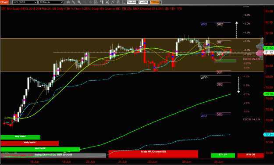This screenshot has height=165, width=274.
Task: Click the FastMA toolbar label
Action: pos(143,2)
